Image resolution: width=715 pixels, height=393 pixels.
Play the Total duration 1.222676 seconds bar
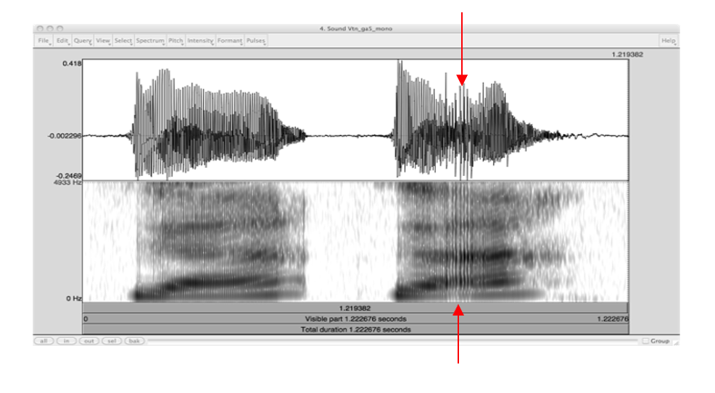point(355,329)
